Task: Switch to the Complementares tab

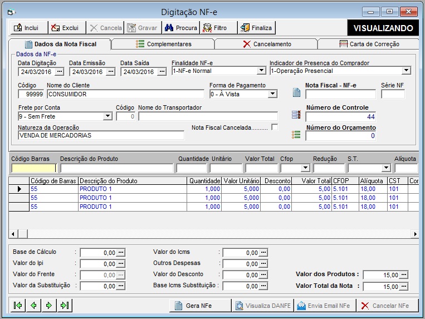Action: coord(163,44)
